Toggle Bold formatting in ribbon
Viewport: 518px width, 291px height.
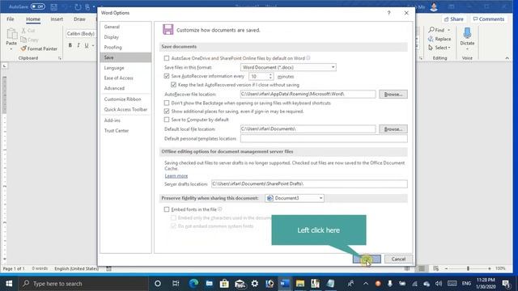(x=70, y=45)
